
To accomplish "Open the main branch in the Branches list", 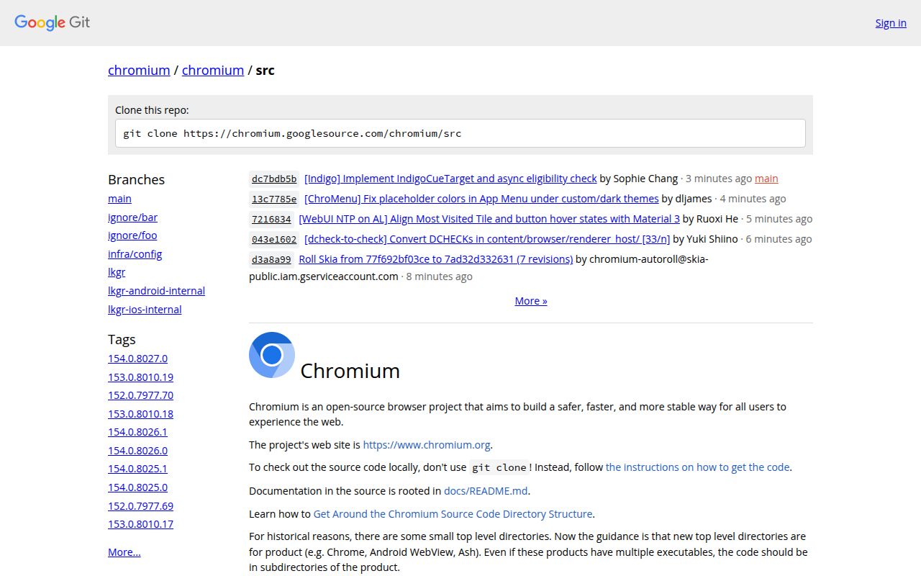I will tap(119, 199).
